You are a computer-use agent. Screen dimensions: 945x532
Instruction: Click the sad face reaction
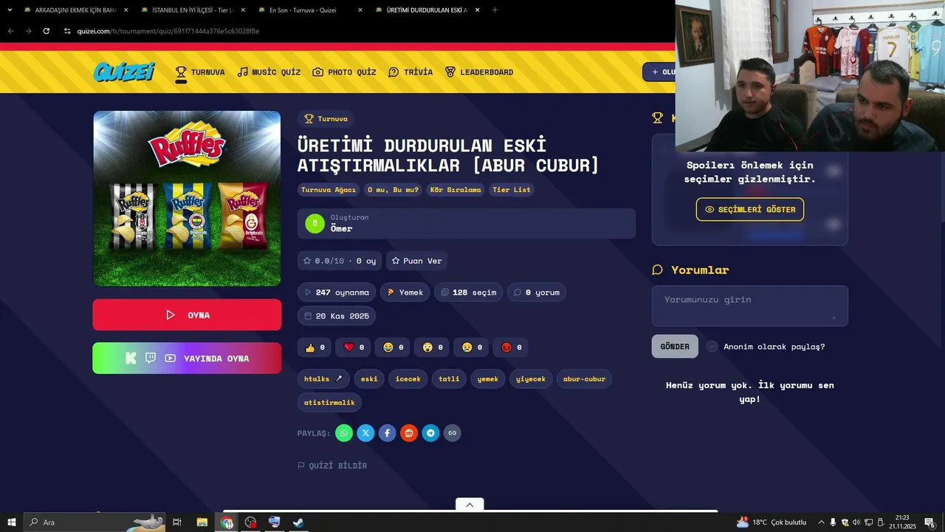point(472,347)
